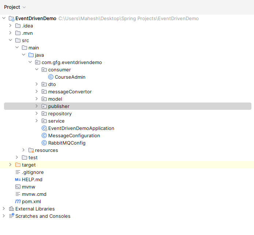The image size is (254, 235).
Task: Collapse the consumer package
Action: 37,70
